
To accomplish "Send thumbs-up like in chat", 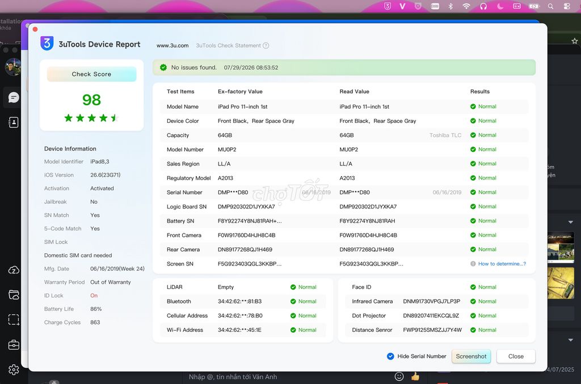I will click(415, 376).
